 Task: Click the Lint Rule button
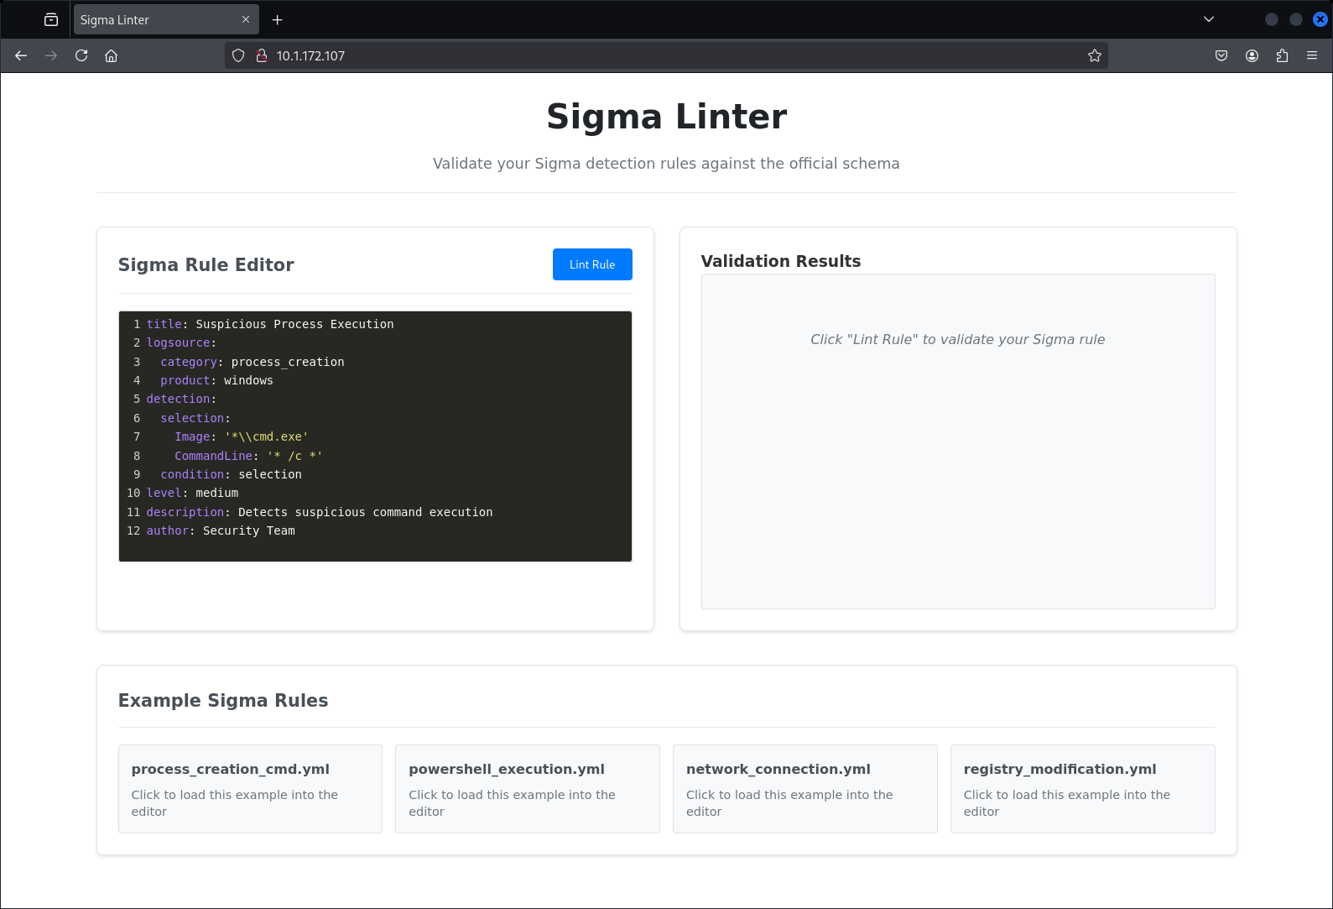pos(592,264)
